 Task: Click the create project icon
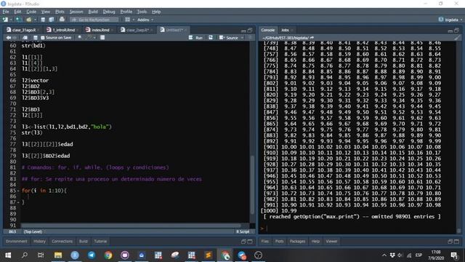(x=18, y=20)
